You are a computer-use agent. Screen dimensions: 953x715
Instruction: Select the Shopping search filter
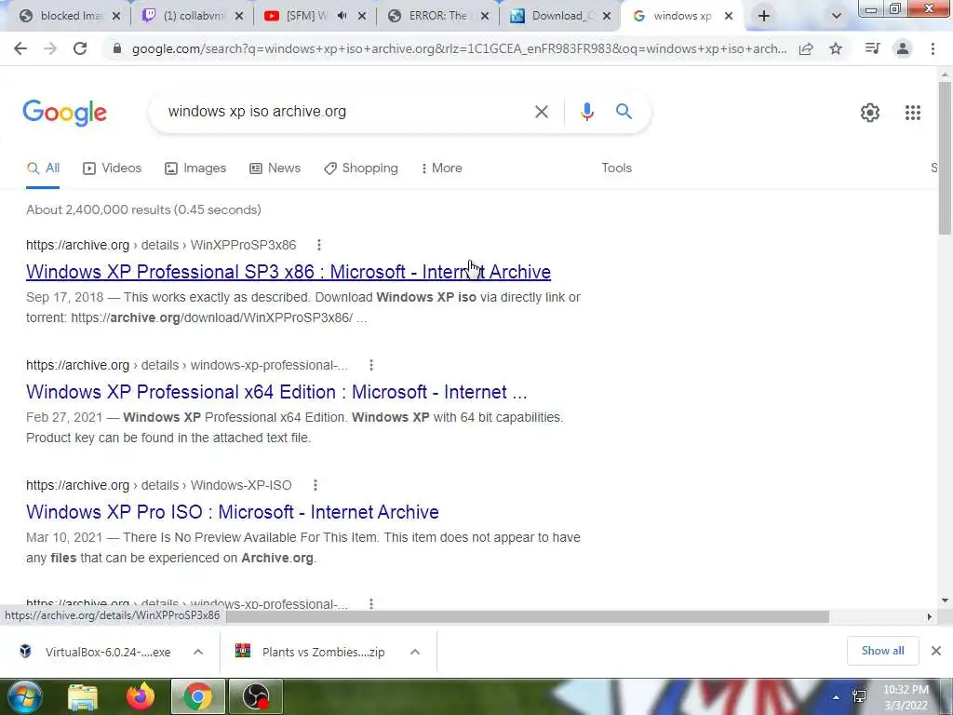[361, 169]
